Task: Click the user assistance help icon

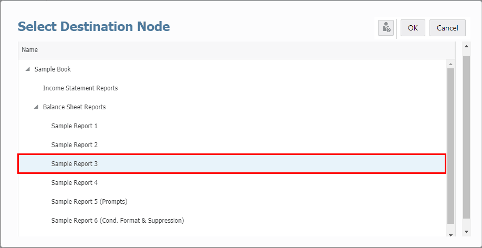Action: click(x=386, y=28)
